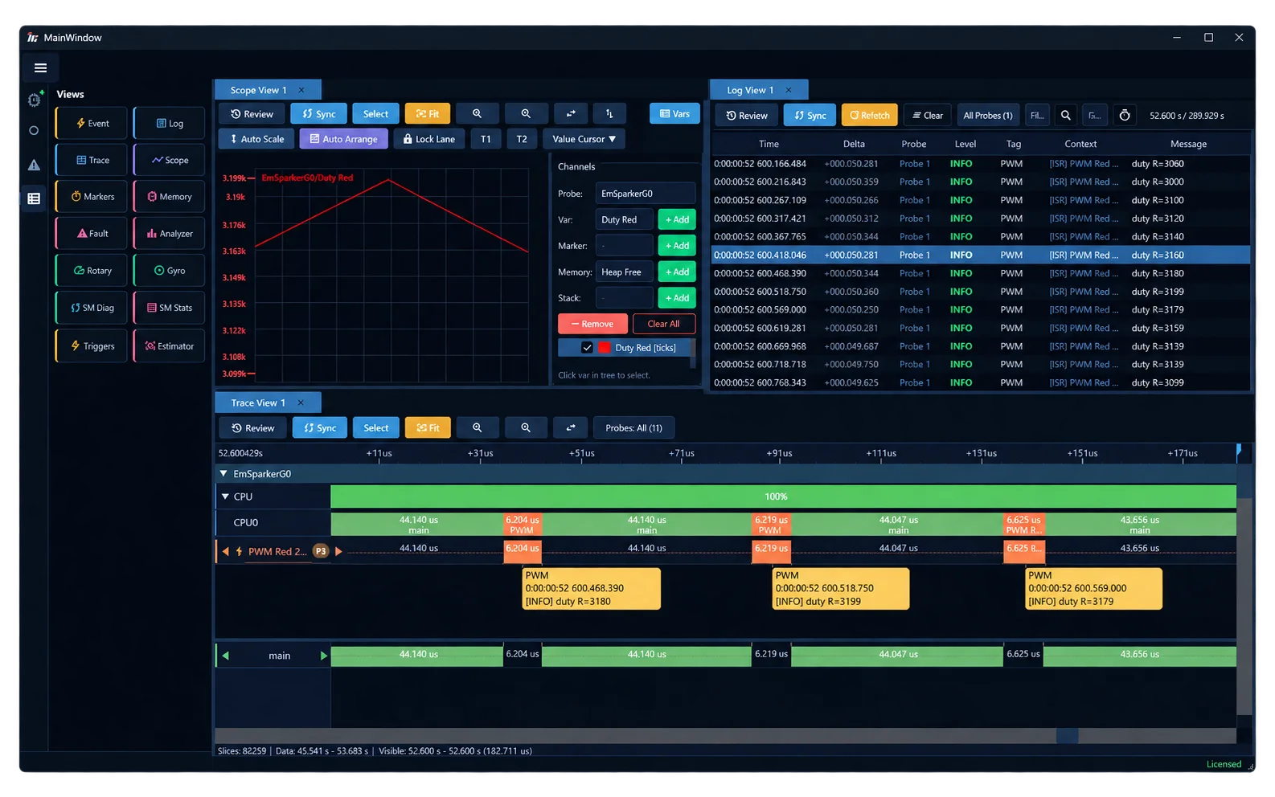Close the Trace View 1 tab
The image size is (1275, 797).
point(301,403)
